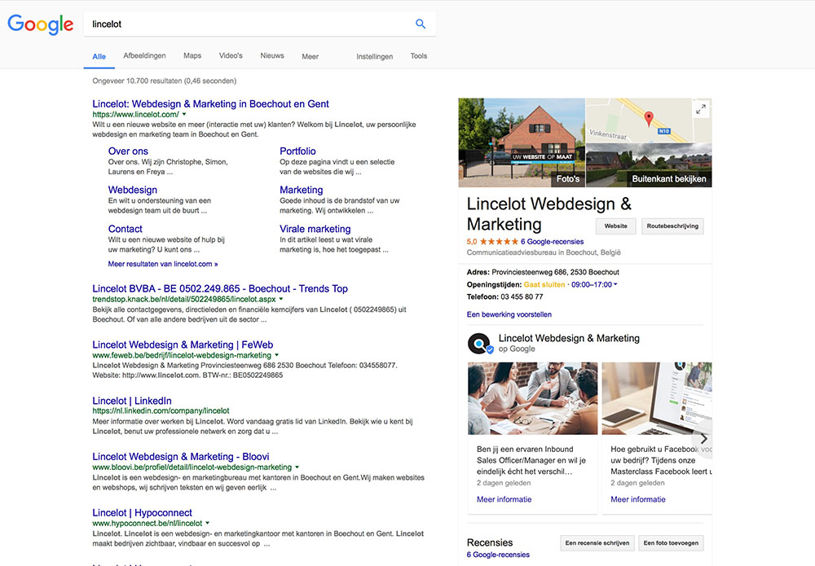Open dropdown arrow beside www.feweb.be URL

click(276, 355)
